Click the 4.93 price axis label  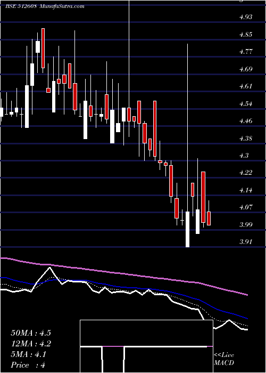tap(246, 17)
